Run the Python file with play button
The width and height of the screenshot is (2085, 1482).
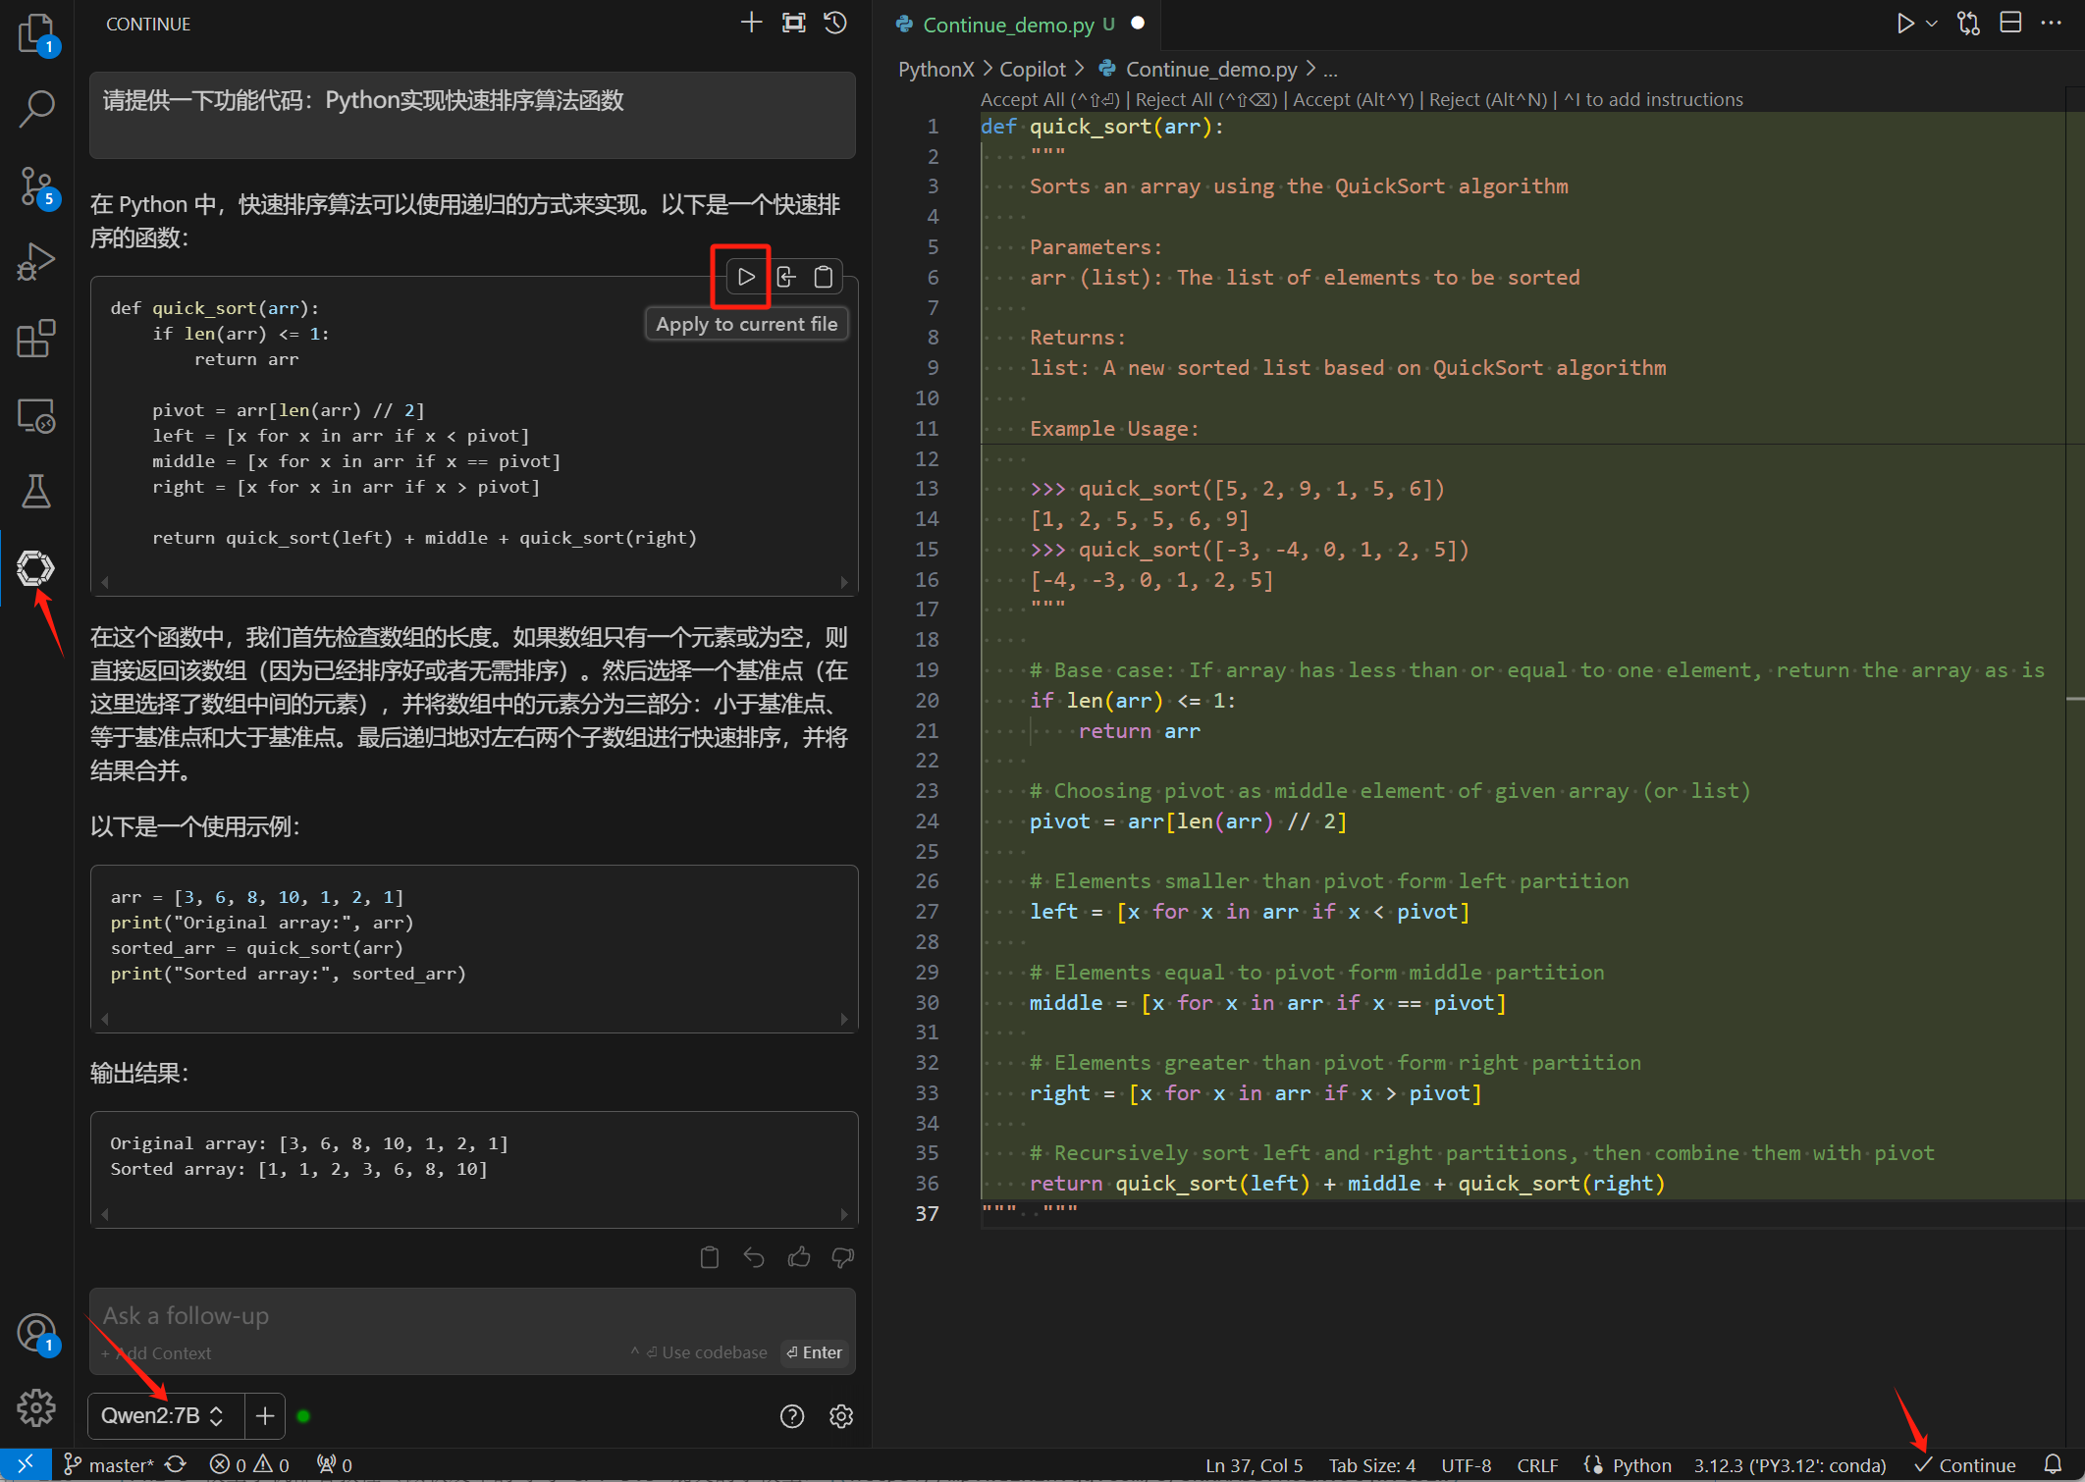(1904, 24)
